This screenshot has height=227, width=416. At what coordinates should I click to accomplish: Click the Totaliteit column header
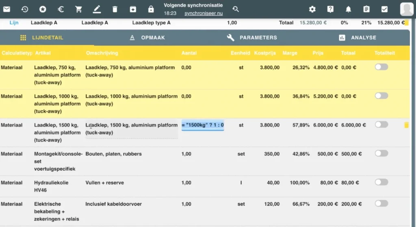coord(385,53)
